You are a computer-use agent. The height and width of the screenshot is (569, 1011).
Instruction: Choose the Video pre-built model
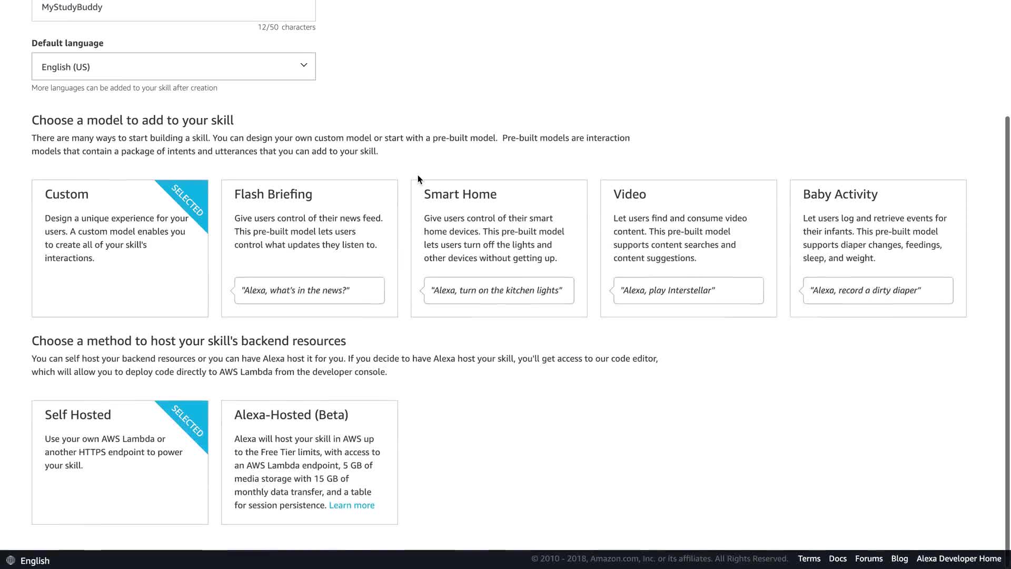click(688, 248)
